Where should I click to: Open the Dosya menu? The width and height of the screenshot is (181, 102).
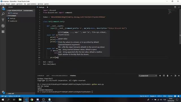coord(3,4)
